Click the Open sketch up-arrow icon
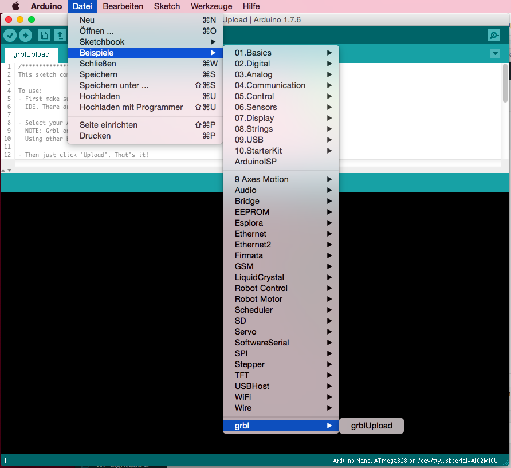 pyautogui.click(x=60, y=35)
